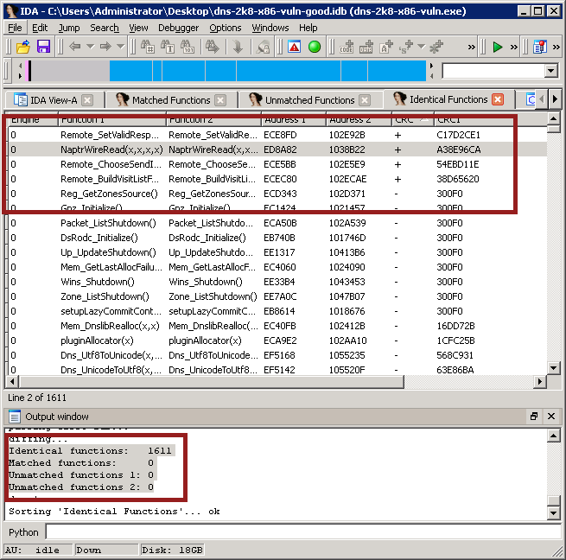Image resolution: width=566 pixels, height=560 pixels.
Task: Switch to the Matched Functions tab
Action: [171, 100]
